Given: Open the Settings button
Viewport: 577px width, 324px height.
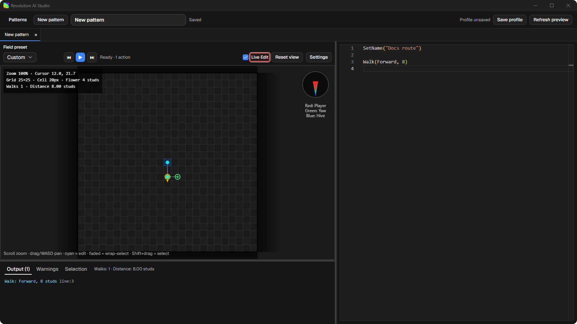Looking at the screenshot, I should (x=319, y=57).
